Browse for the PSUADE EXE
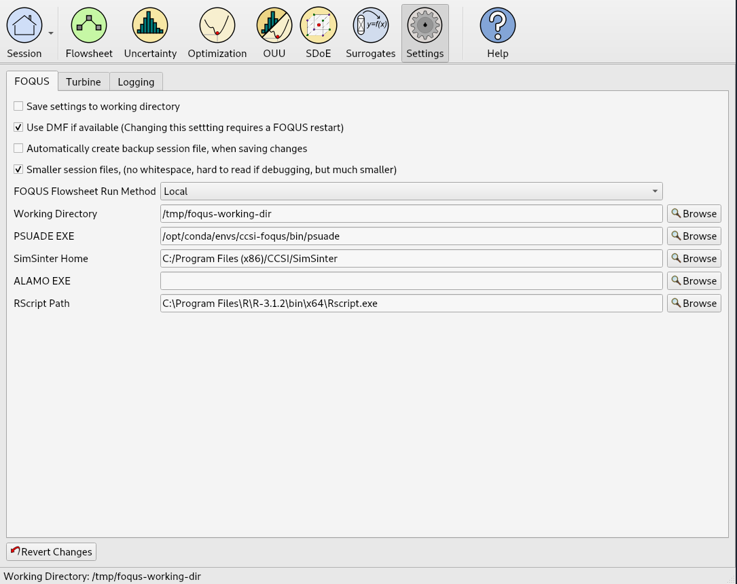The image size is (737, 584). 694,236
